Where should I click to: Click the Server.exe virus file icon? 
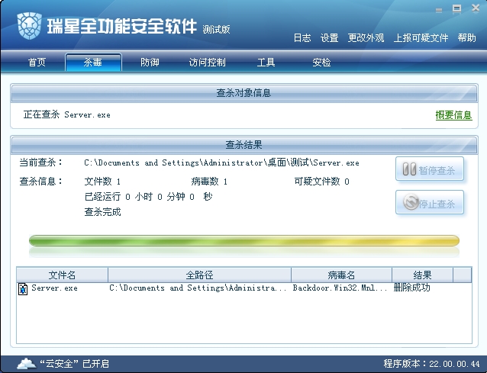coord(23,289)
